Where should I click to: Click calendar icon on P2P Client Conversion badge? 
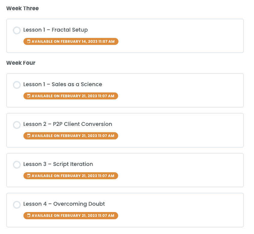point(29,136)
